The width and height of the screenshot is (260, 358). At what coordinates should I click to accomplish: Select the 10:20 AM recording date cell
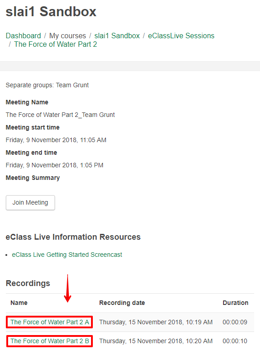156,341
